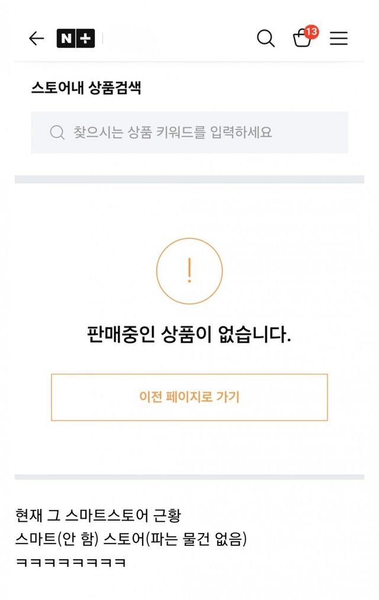Tap the blank store name beside N+ logo
This screenshot has width=379, height=600.
coord(130,39)
